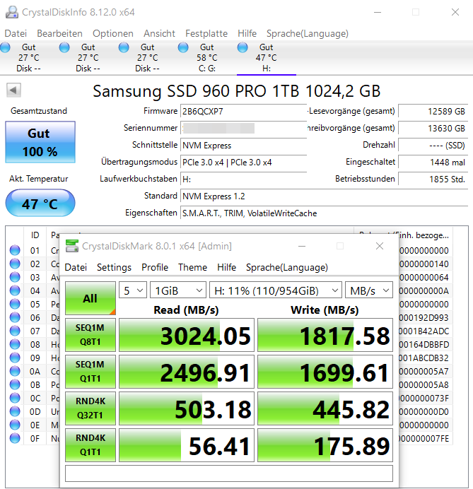473x489 pixels.
Task: Go to previous disk with left arrow button
Action: click(x=13, y=90)
